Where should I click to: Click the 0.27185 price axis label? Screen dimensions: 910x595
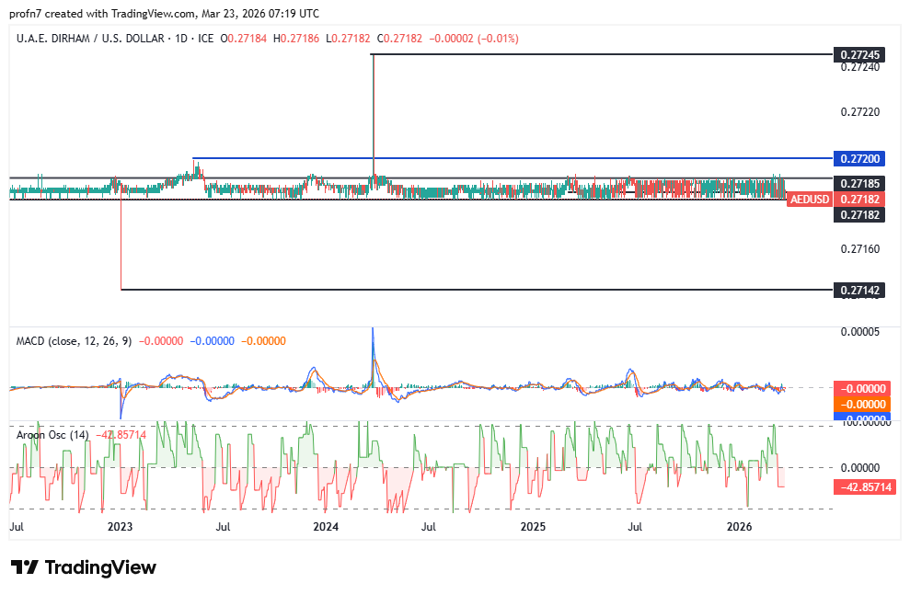[860, 184]
